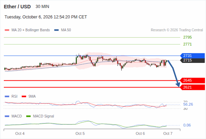This screenshot has height=139, width=206.
Task: Click the 2795 resistance level value
Action: [x=187, y=38]
